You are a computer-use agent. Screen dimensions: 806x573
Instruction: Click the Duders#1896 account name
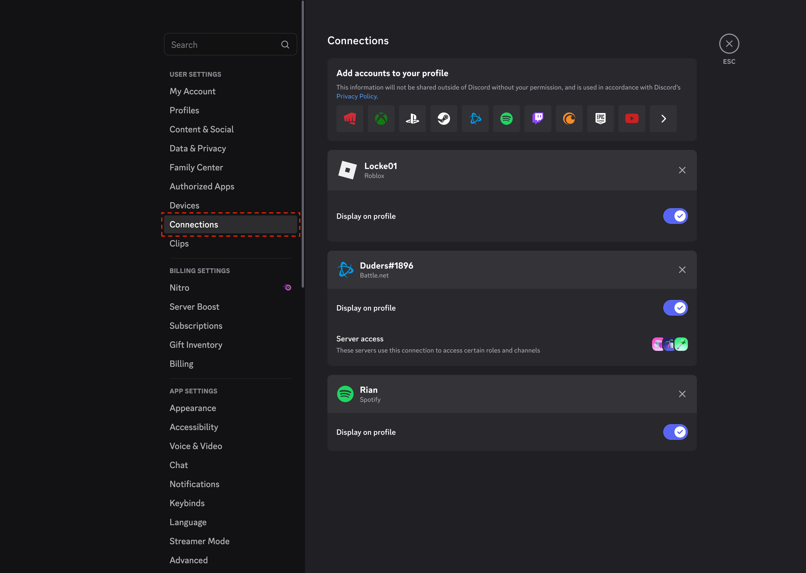[x=386, y=266]
